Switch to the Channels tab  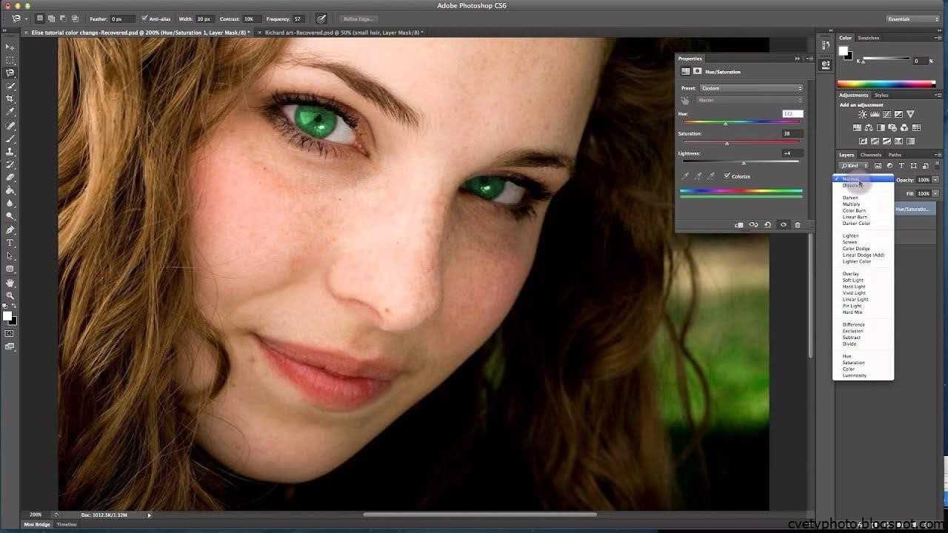point(871,155)
